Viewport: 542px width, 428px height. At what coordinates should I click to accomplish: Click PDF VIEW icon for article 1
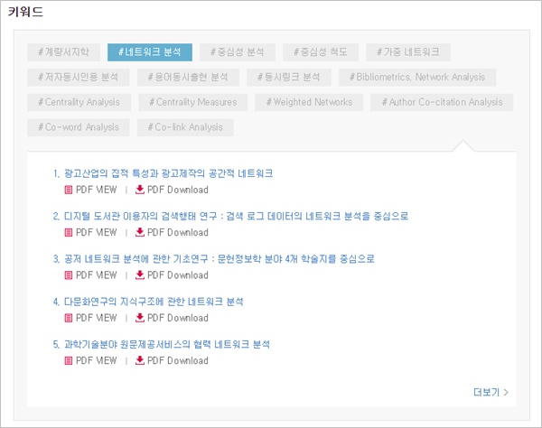(69, 190)
